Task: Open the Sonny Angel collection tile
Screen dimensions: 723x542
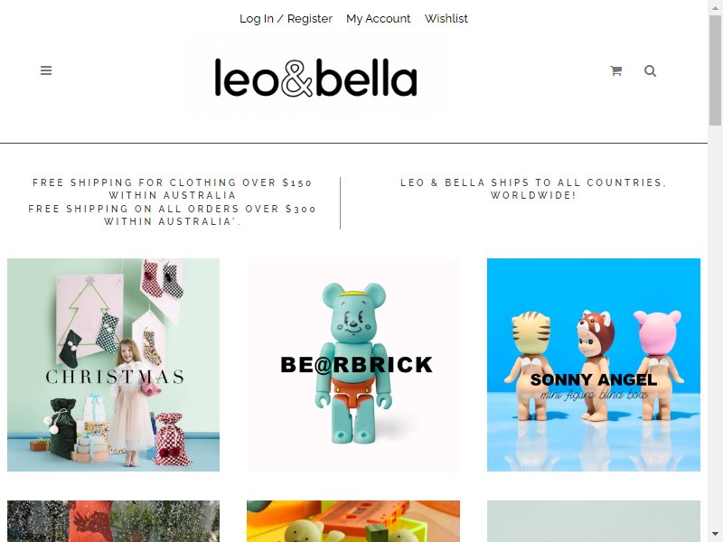Action: click(x=594, y=365)
